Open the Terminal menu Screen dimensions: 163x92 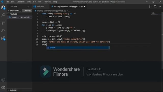[47, 2]
